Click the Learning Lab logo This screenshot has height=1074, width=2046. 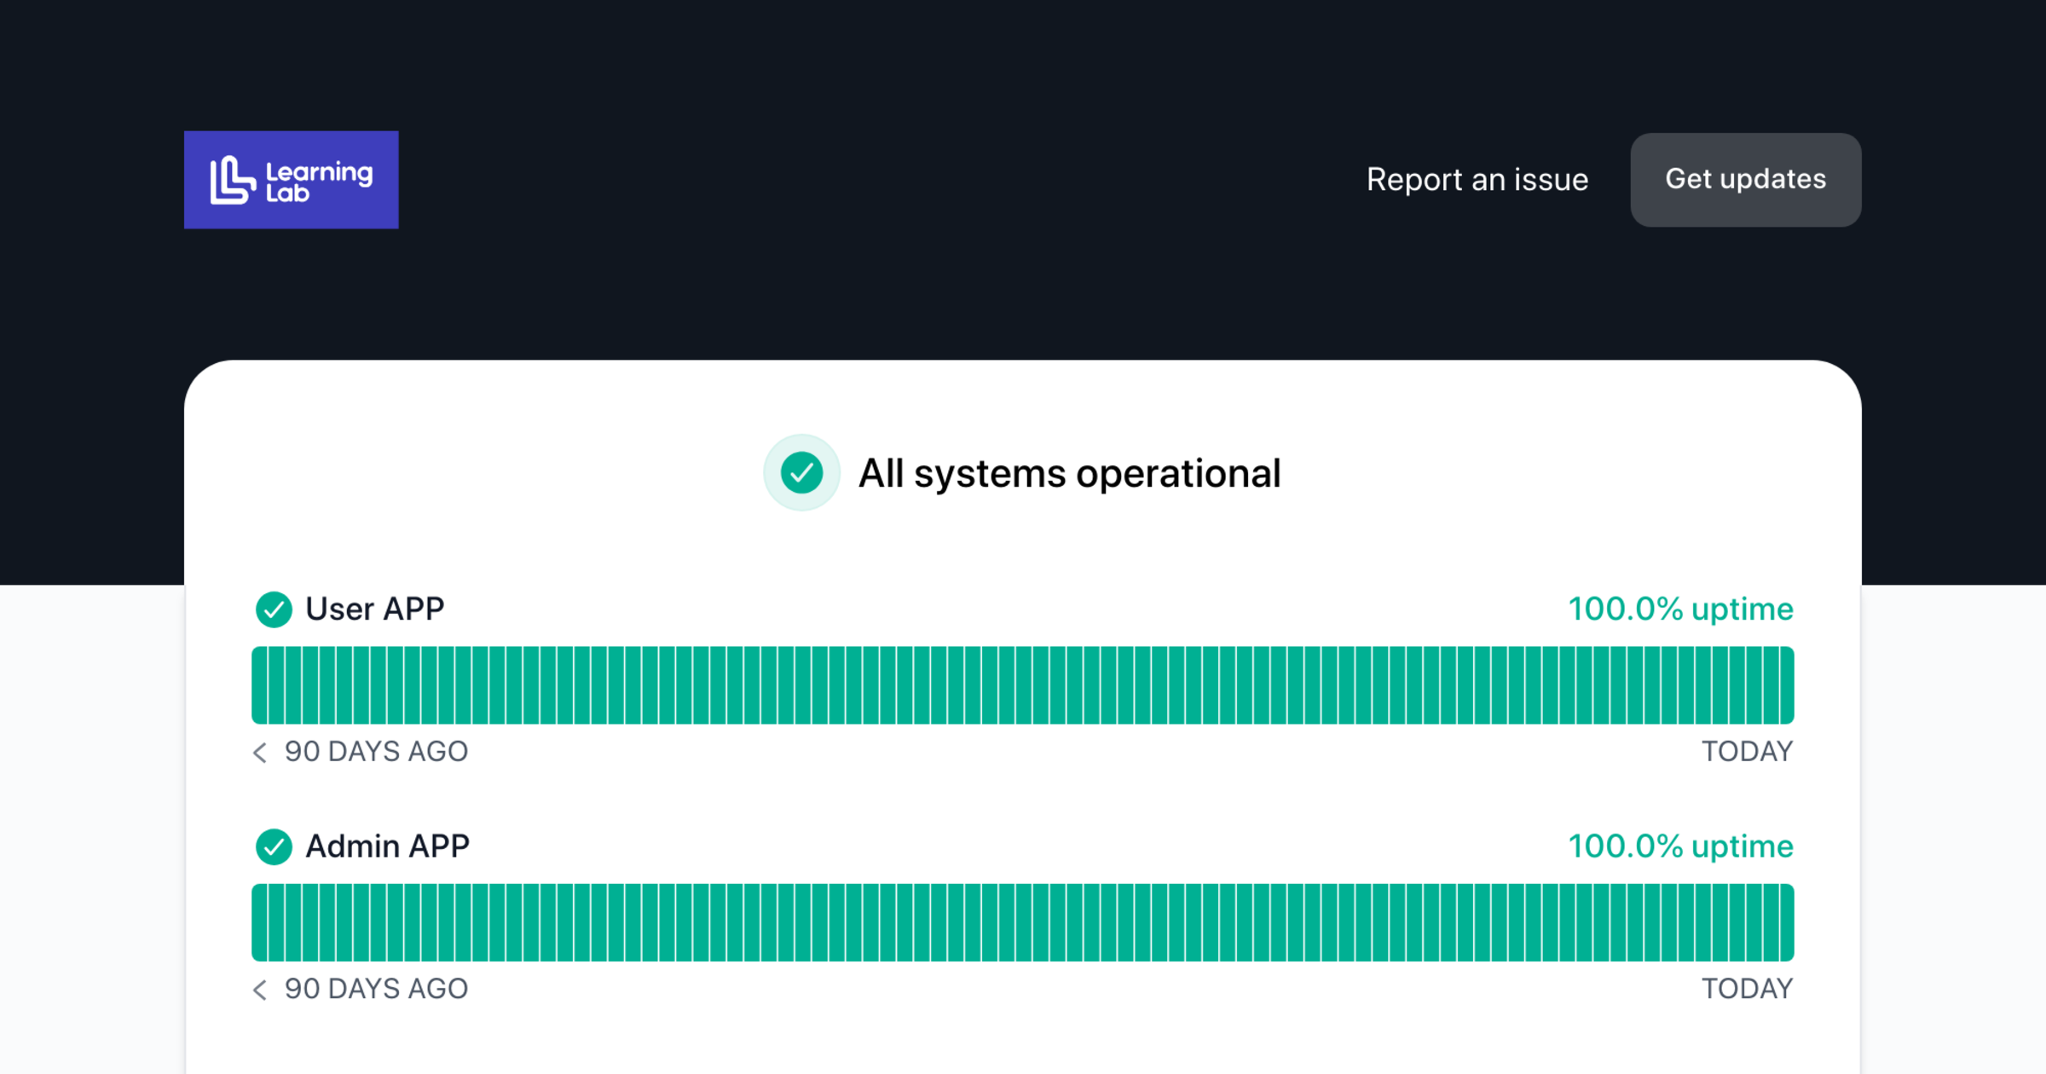tap(291, 180)
